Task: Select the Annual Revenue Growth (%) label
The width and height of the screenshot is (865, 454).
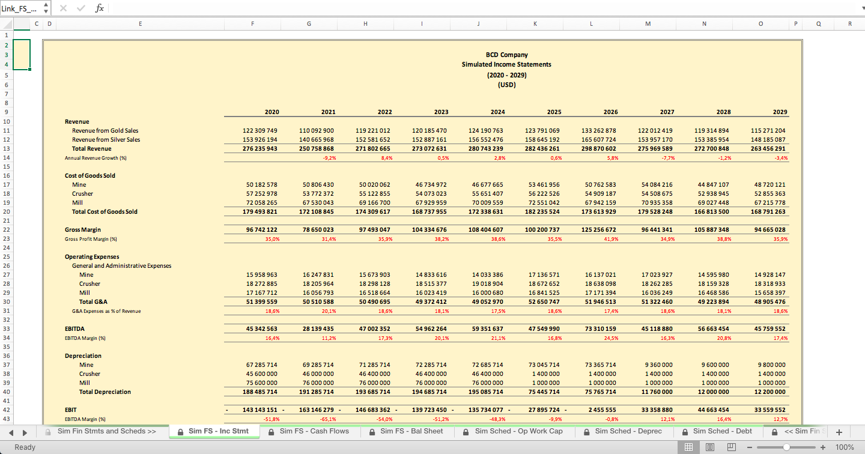Action: [x=96, y=158]
